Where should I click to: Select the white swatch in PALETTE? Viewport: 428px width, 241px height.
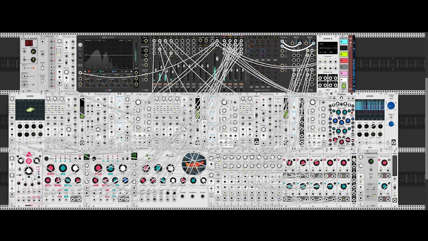click(344, 79)
